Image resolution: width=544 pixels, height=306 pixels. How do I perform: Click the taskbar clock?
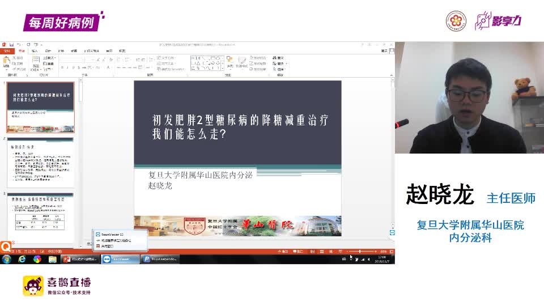(x=382, y=259)
